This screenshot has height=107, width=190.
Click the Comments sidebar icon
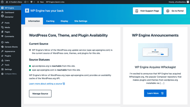[2, 36]
